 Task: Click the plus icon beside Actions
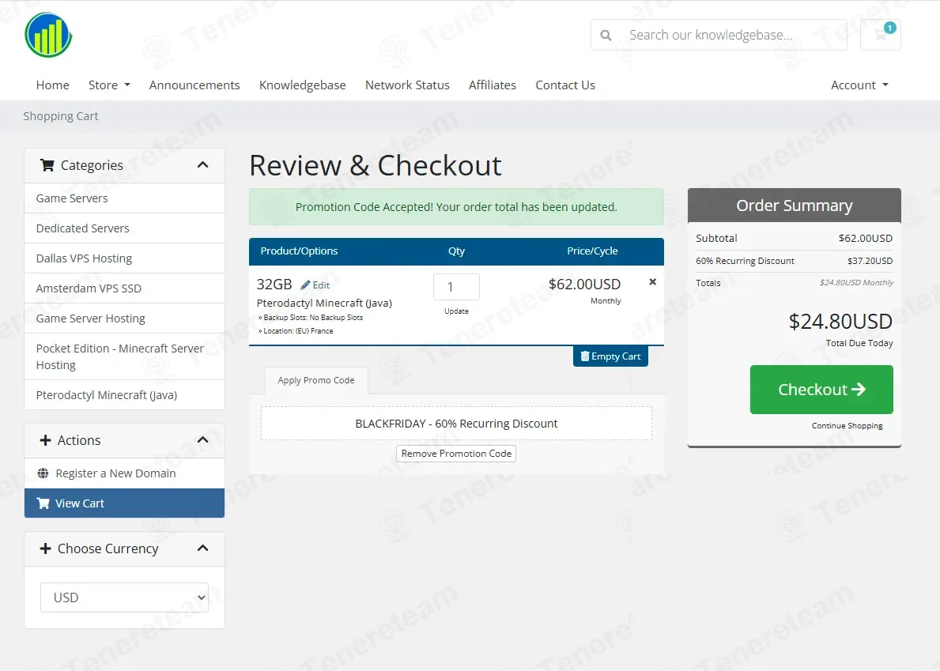(45, 440)
